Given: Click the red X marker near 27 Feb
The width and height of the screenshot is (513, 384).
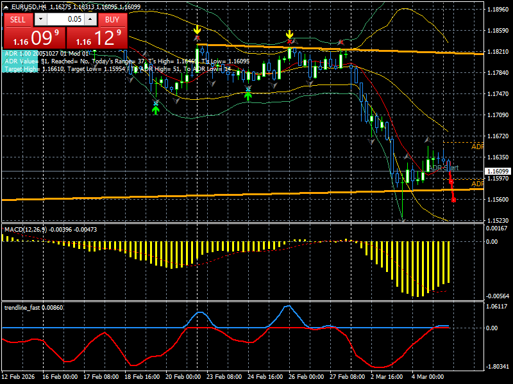Looking at the screenshot, I should pyautogui.click(x=341, y=42).
